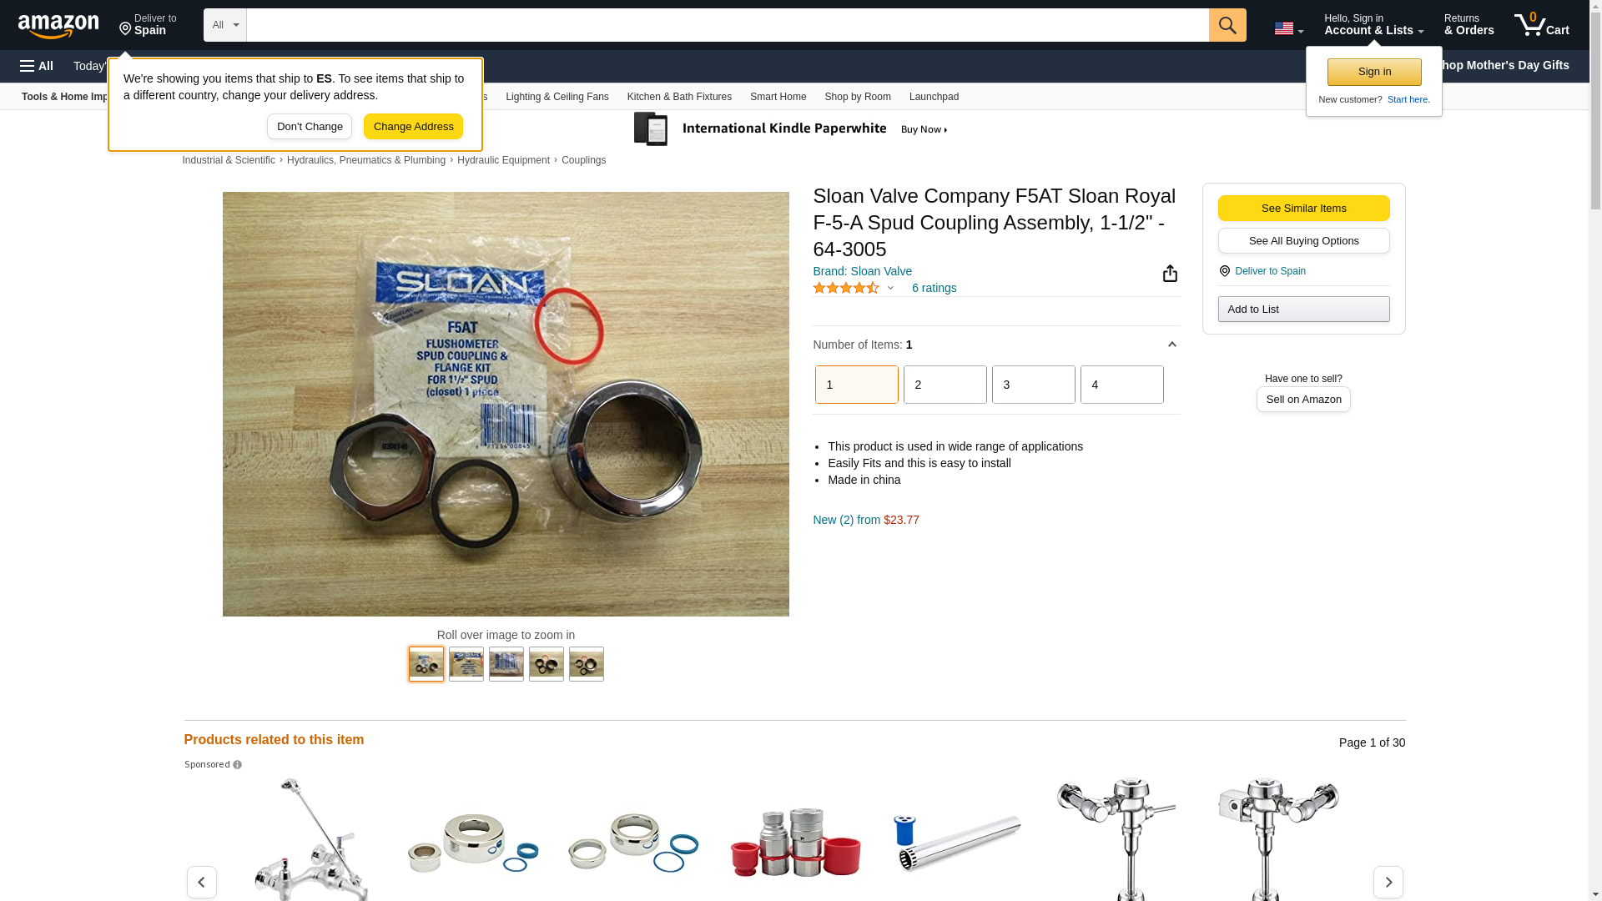The height and width of the screenshot is (901, 1602).
Task: Select number of items 2
Action: coord(945,385)
